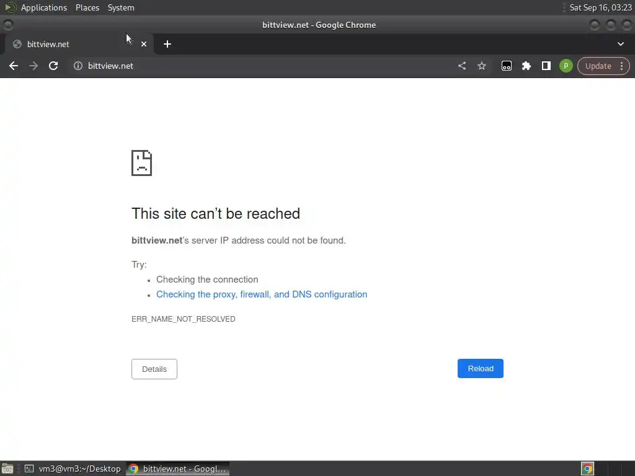635x476 pixels.
Task: Open a new tab with the plus button
Action: coord(167,44)
